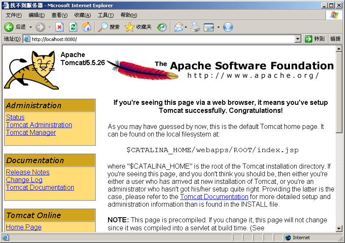Go to the Home page icon
345x243 pixels.
coord(86,27)
